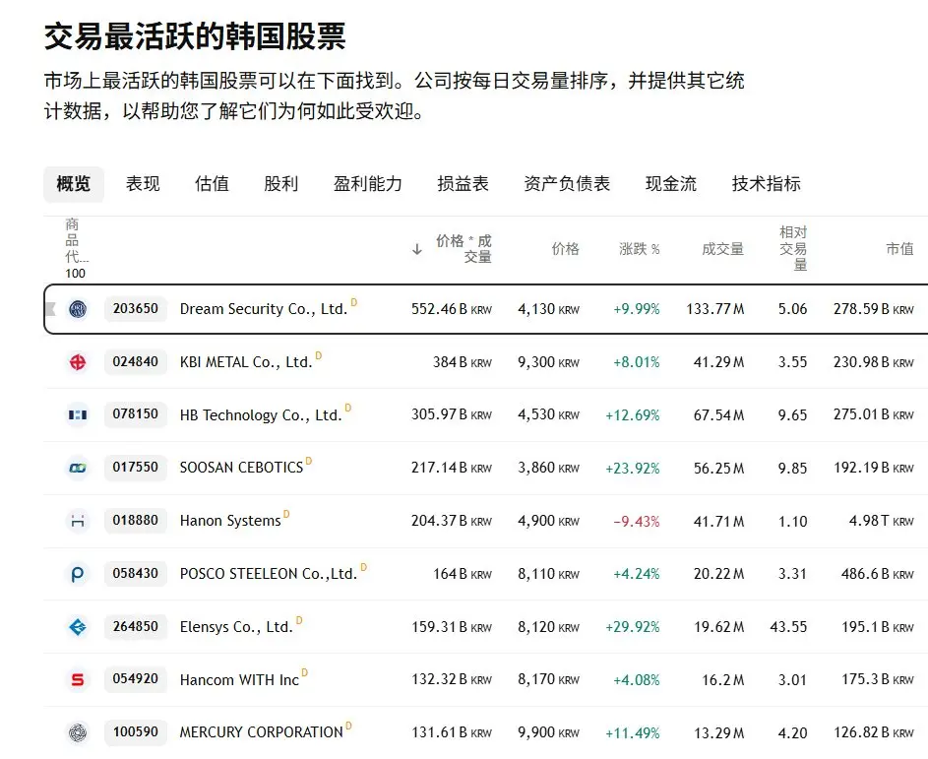This screenshot has height=759, width=928.
Task: Open Elensys Co., Ltd. stock page
Action: pyautogui.click(x=236, y=627)
